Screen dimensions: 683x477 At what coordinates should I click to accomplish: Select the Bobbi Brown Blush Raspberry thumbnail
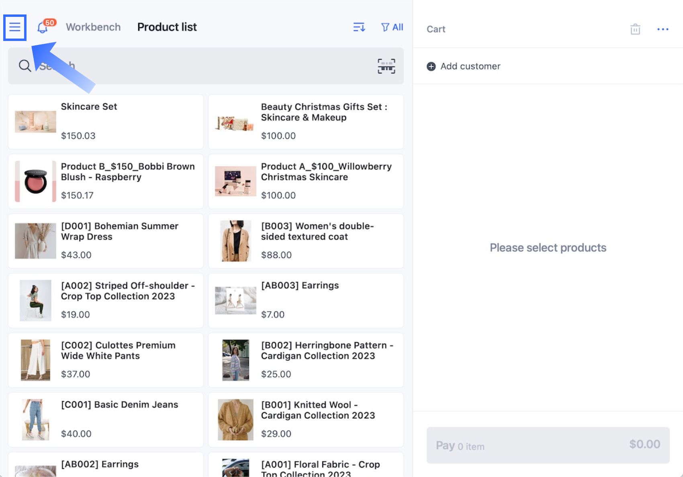click(35, 181)
